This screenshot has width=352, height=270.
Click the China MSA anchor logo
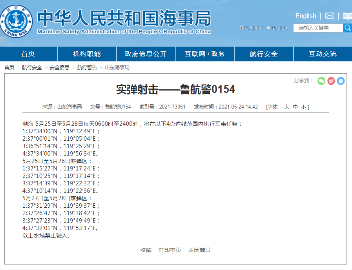click(16, 21)
